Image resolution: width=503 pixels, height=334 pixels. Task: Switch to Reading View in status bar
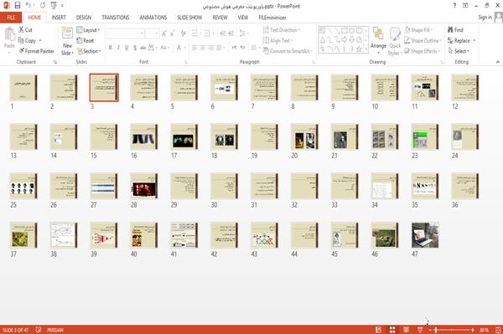(406, 330)
